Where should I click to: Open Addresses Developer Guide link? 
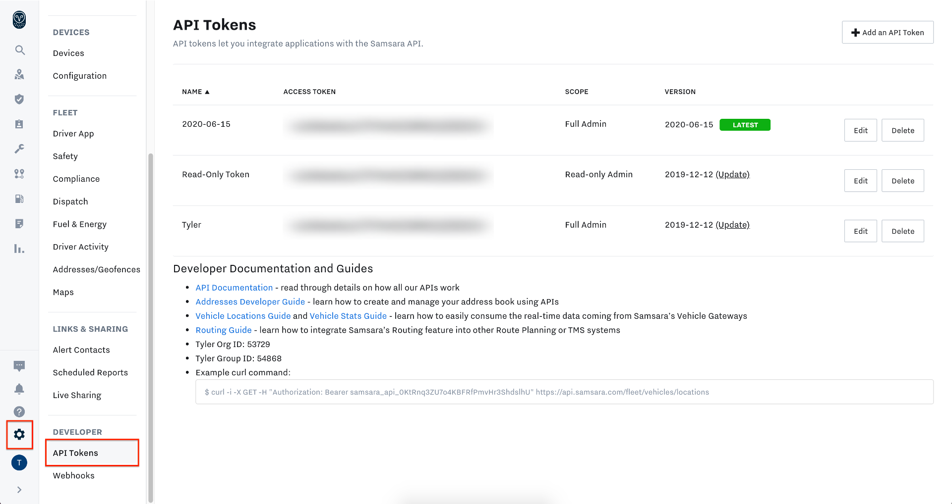[250, 302]
